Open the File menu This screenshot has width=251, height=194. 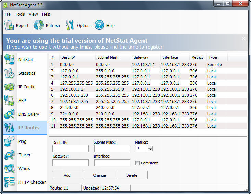click(x=8, y=14)
